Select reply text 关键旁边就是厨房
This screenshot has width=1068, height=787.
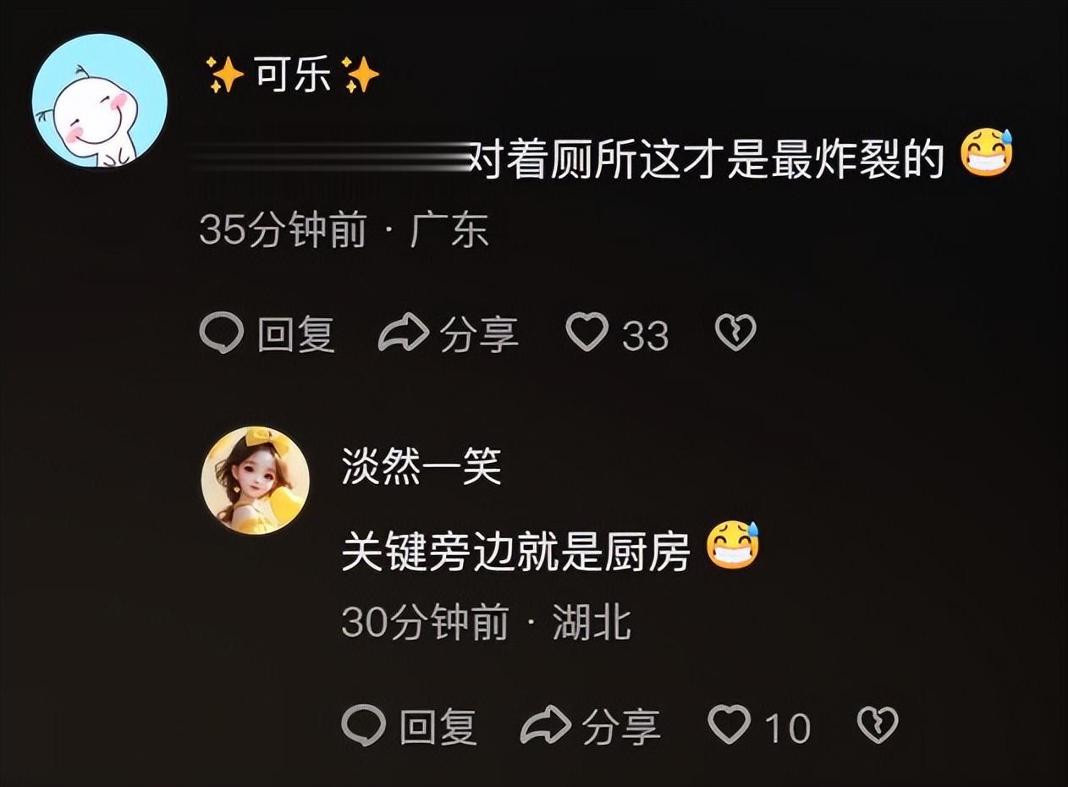pyautogui.click(x=516, y=550)
